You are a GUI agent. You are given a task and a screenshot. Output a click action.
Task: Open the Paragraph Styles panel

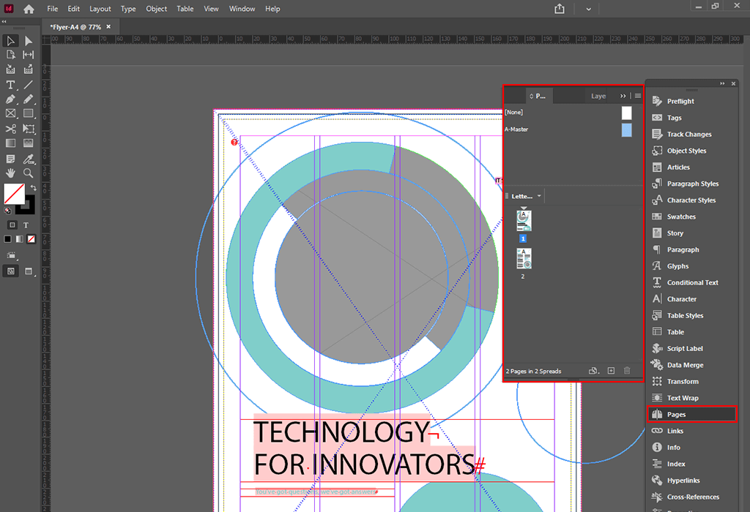(x=692, y=184)
